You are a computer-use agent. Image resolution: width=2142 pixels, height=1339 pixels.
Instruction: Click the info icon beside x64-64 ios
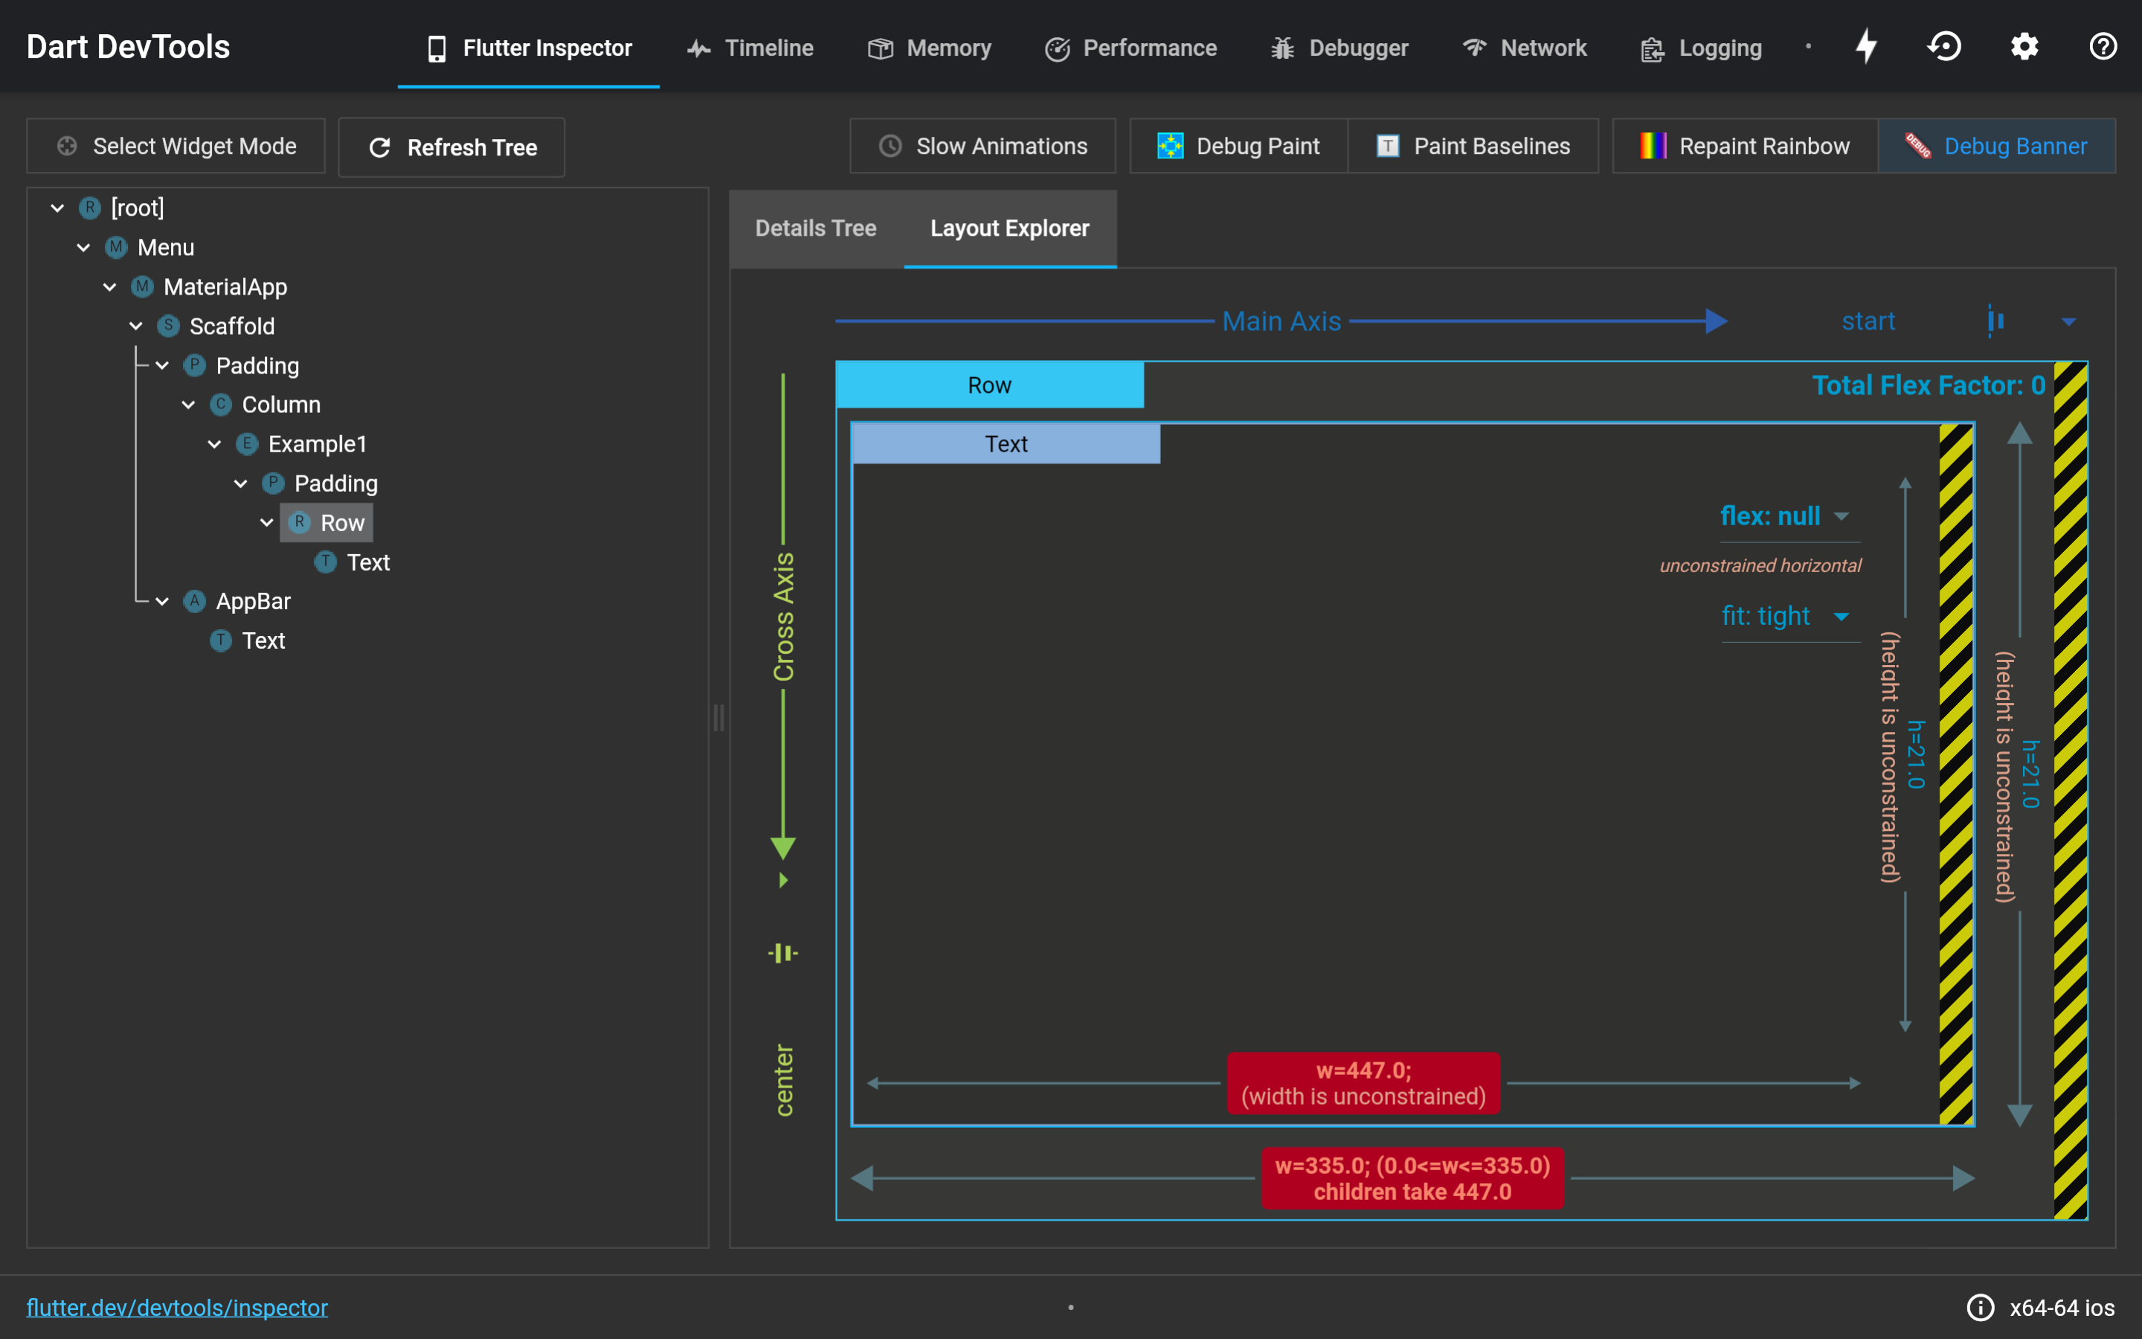point(1980,1307)
